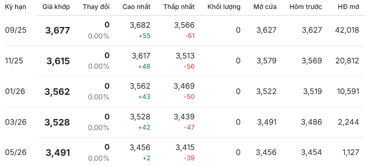Click the open interest value 42,018

pyautogui.click(x=346, y=30)
